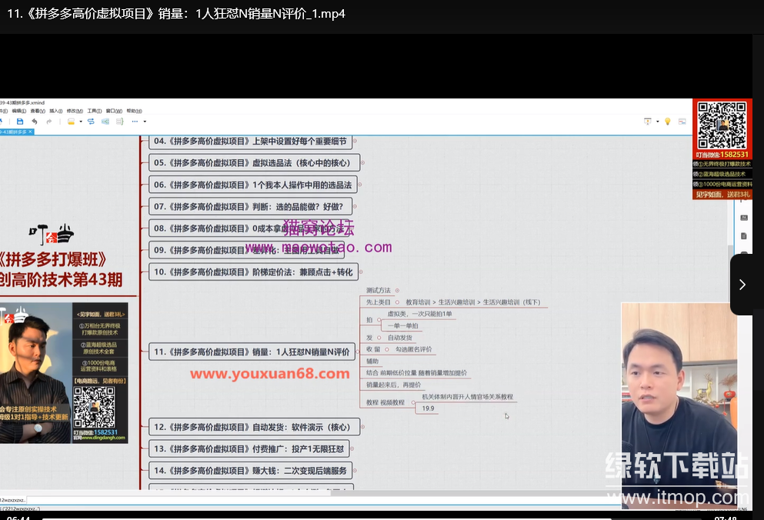Image resolution: width=764 pixels, height=520 pixels.
Task: Click the summary bracket icon in toolbar
Action: [120, 122]
